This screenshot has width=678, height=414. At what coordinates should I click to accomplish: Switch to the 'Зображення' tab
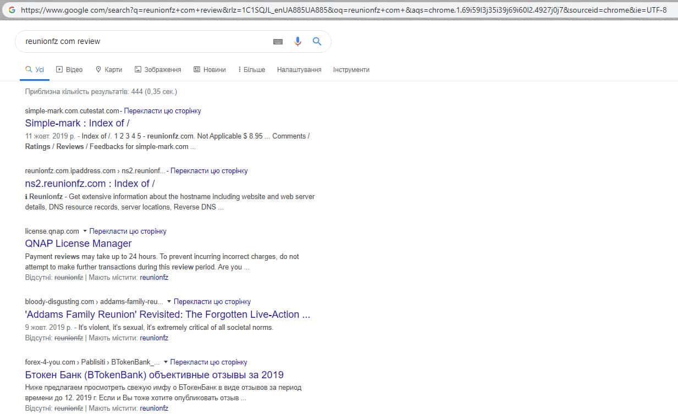[158, 70]
